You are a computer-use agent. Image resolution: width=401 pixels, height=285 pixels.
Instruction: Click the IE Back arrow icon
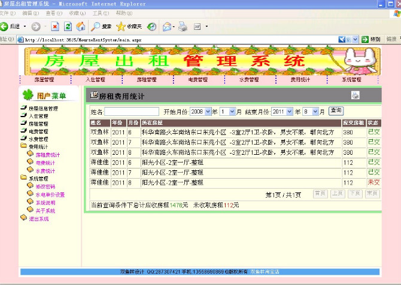click(4, 26)
